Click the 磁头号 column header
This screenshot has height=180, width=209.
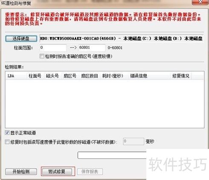point(52,76)
